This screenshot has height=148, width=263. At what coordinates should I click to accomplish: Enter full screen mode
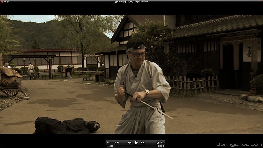(x=163, y=143)
